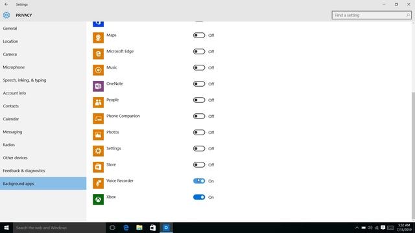Turn on the Store background toggle

click(x=199, y=165)
